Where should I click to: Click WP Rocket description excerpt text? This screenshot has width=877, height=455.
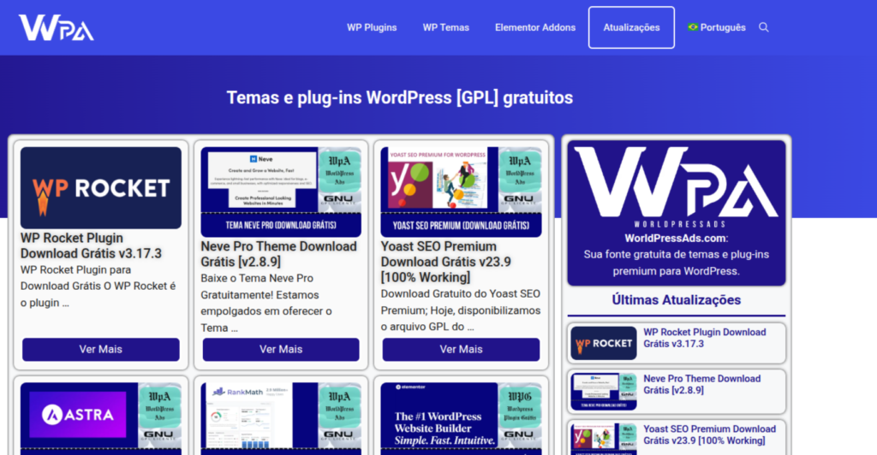(x=98, y=287)
